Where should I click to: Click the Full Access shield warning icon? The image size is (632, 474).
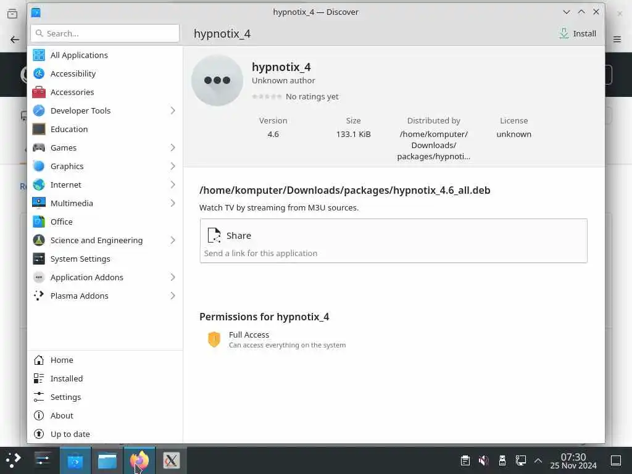pyautogui.click(x=214, y=339)
